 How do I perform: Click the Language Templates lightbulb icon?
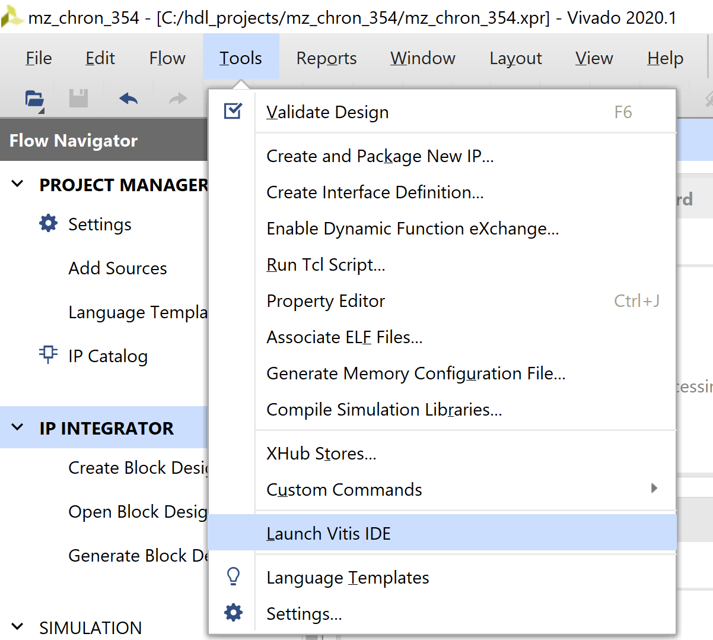[233, 576]
